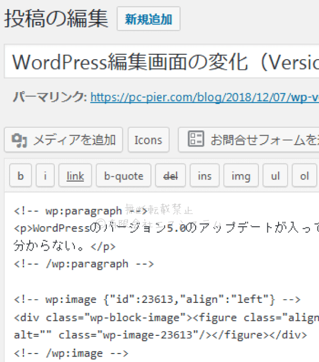319x362 pixels.
Task: Insert ins tag
Action: click(x=205, y=176)
